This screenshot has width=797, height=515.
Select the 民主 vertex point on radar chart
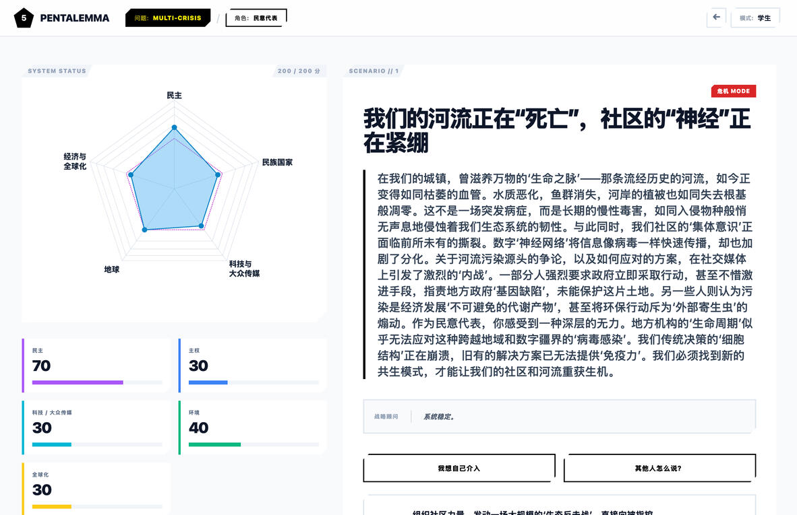174,127
